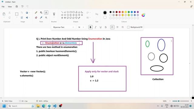Toggle Strikethrough text formatting
Image resolution: width=194 pixels, height=109 pixels.
tap(106, 27)
